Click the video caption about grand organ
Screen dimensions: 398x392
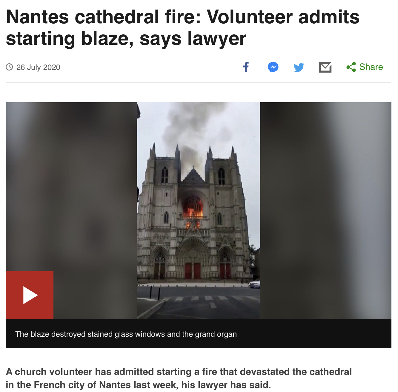126,334
